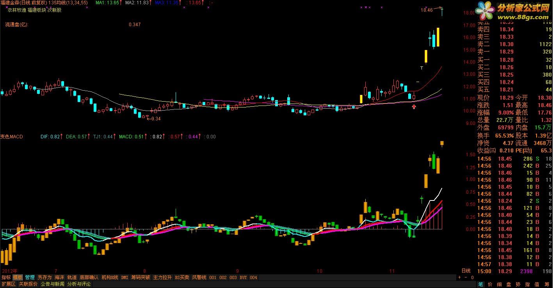The width and height of the screenshot is (553, 288).
Task: Select the BUY template tab
Action: [243, 277]
